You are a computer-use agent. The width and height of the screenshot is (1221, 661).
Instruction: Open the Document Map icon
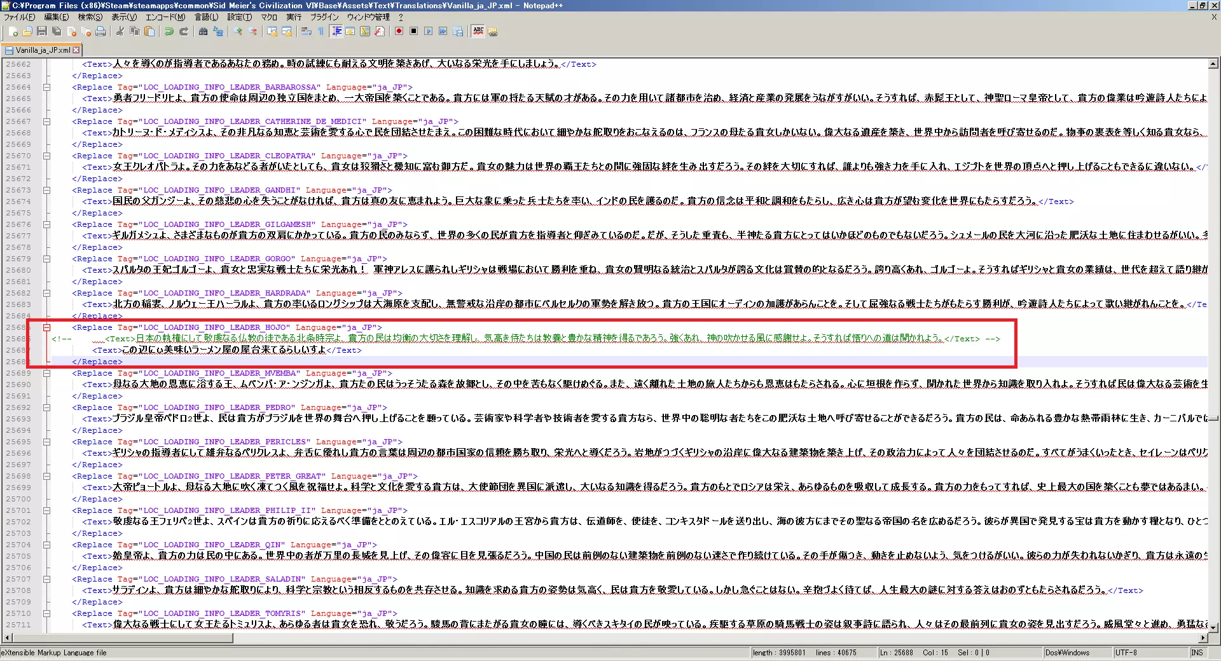click(x=365, y=31)
